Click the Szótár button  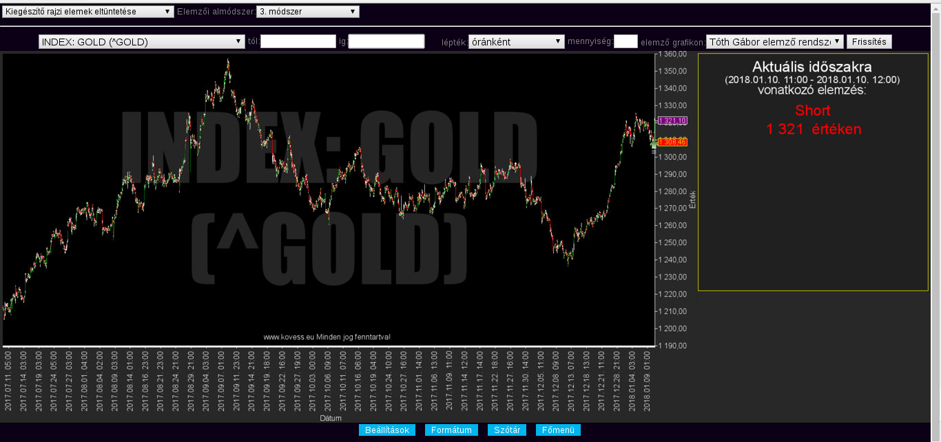(x=507, y=430)
